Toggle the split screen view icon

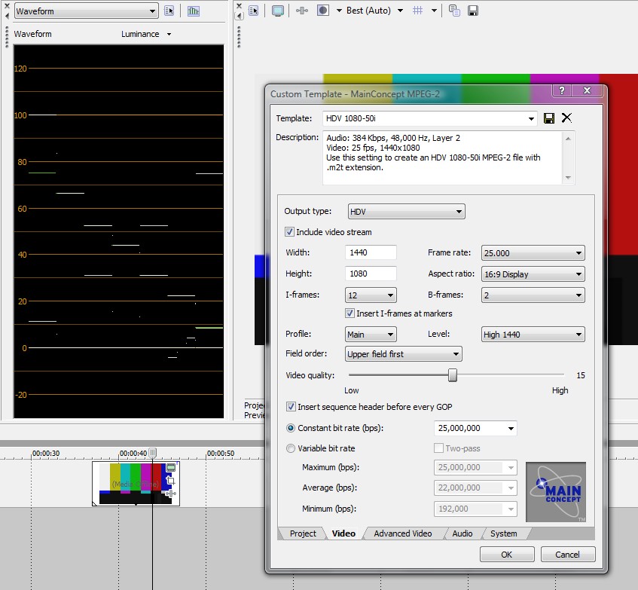click(x=323, y=11)
